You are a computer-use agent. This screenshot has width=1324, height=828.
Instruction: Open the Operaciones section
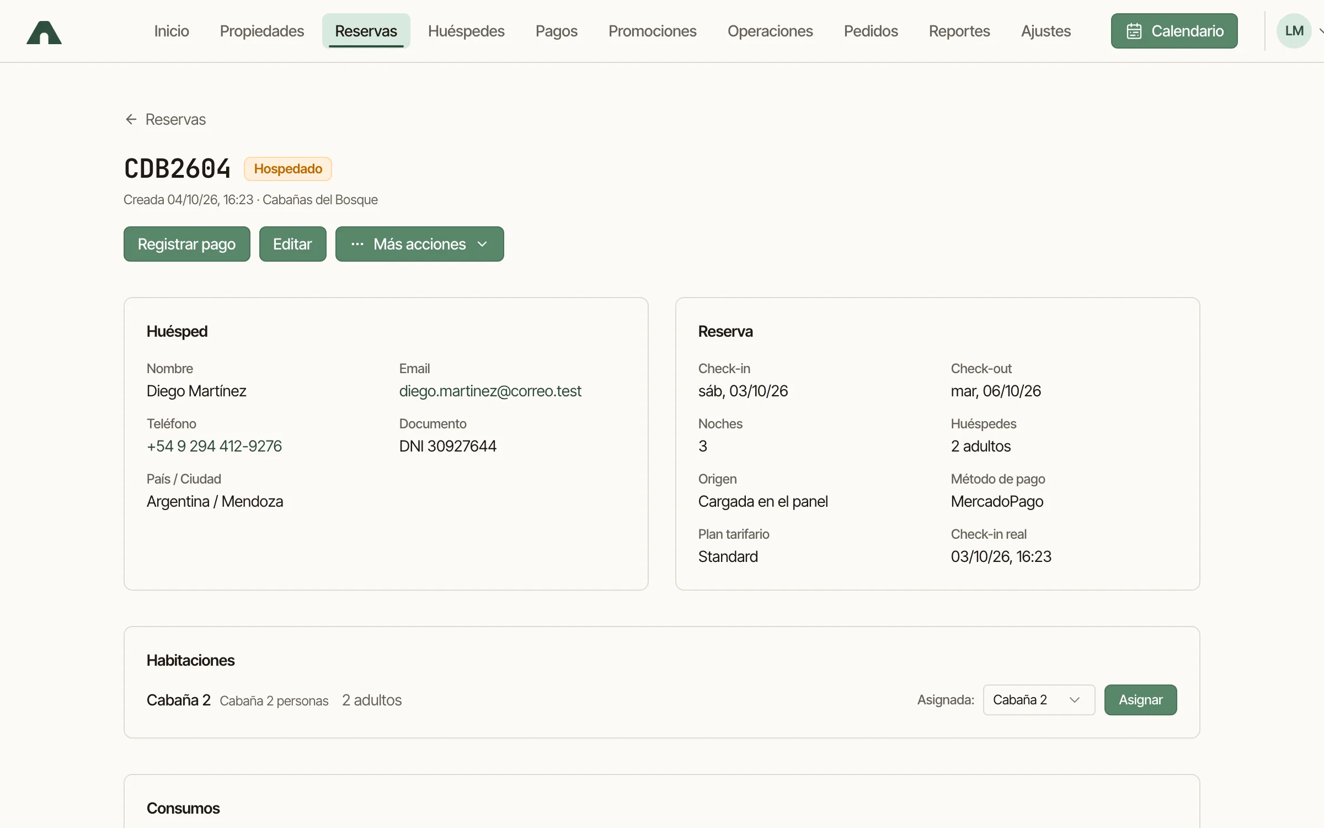tap(770, 31)
